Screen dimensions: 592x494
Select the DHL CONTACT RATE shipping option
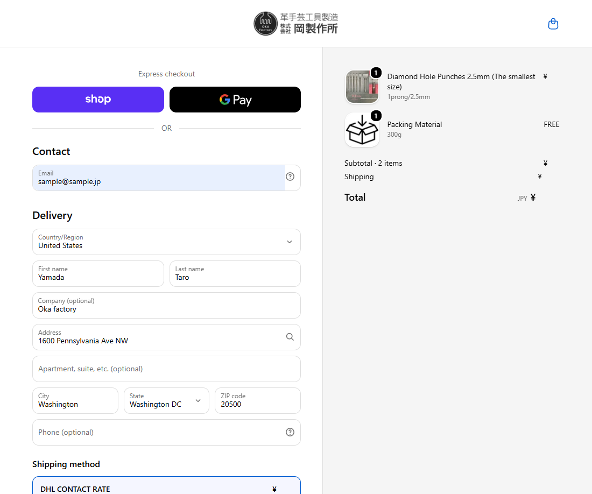click(166, 486)
